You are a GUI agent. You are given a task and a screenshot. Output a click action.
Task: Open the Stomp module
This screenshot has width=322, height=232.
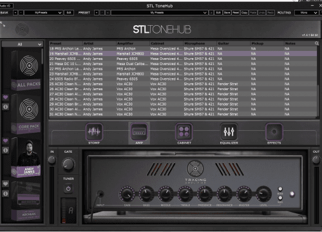coord(94,131)
